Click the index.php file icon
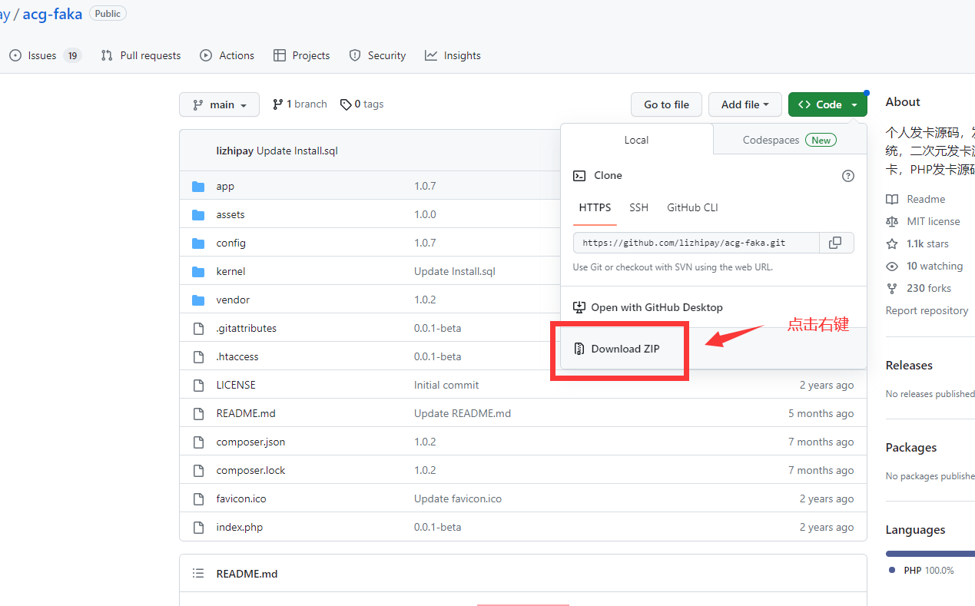Image resolution: width=975 pixels, height=606 pixels. [x=199, y=528]
